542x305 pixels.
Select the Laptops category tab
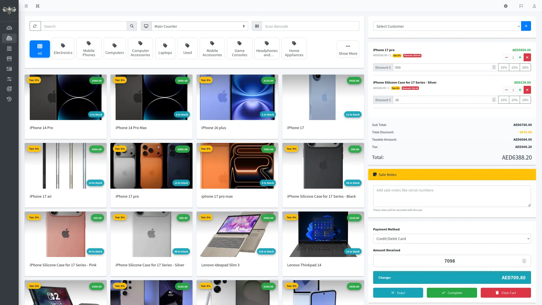tap(165, 49)
